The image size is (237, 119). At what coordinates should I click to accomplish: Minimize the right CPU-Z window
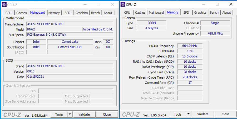[x=204, y=4]
